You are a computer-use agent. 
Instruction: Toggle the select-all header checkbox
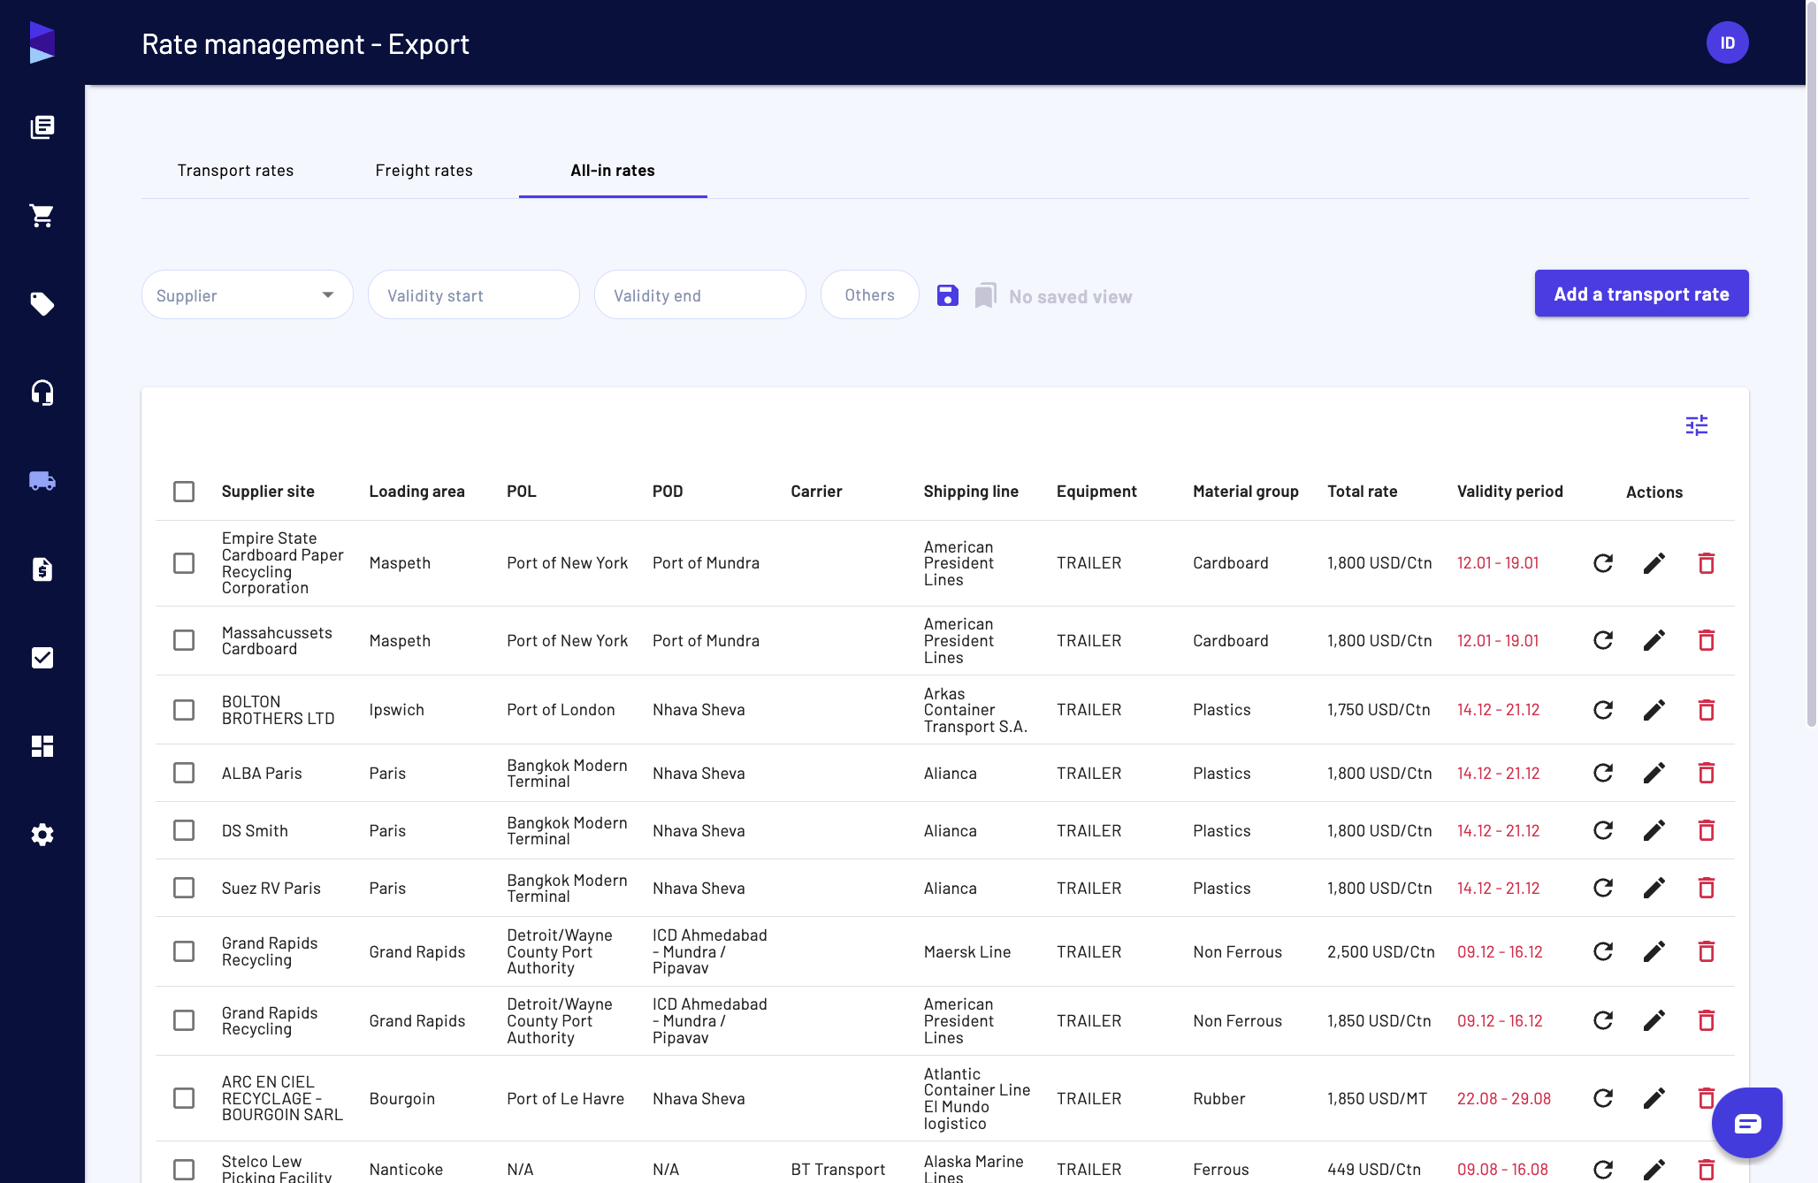pos(184,492)
